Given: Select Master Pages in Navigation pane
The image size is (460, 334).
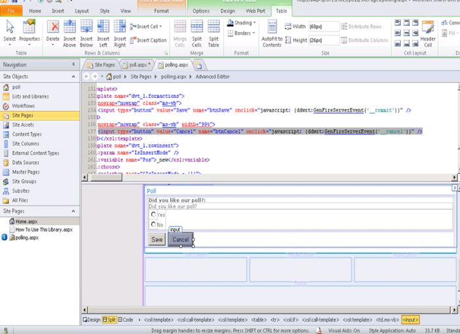Looking at the screenshot, I should click(x=26, y=172).
